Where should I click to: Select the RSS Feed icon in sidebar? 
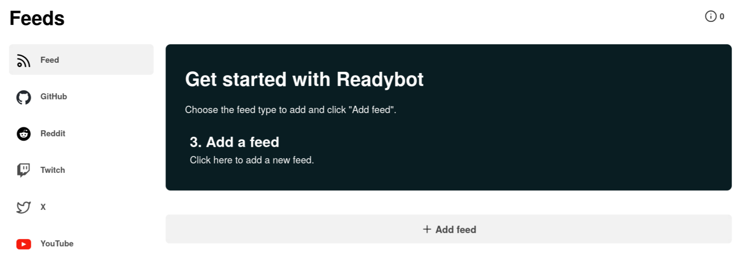pyautogui.click(x=24, y=60)
